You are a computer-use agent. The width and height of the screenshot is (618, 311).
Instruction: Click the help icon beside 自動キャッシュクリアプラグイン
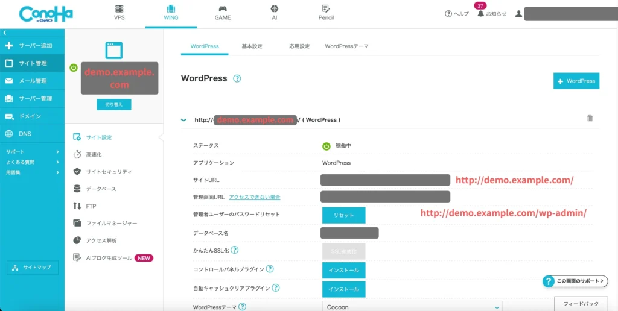[276, 287]
